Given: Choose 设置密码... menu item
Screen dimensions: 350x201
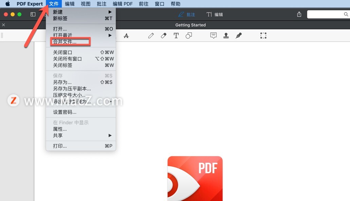Looking at the screenshot, I should [x=81, y=112].
